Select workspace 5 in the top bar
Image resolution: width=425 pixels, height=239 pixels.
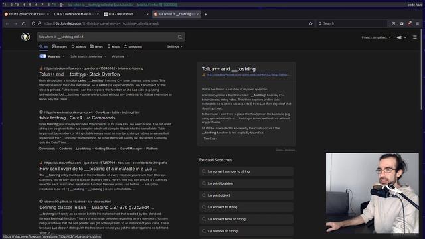[30, 5]
